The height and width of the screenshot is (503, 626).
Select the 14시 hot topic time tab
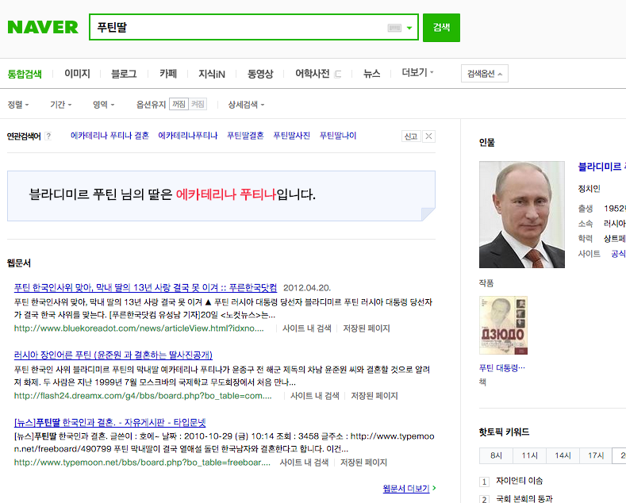(x=563, y=455)
